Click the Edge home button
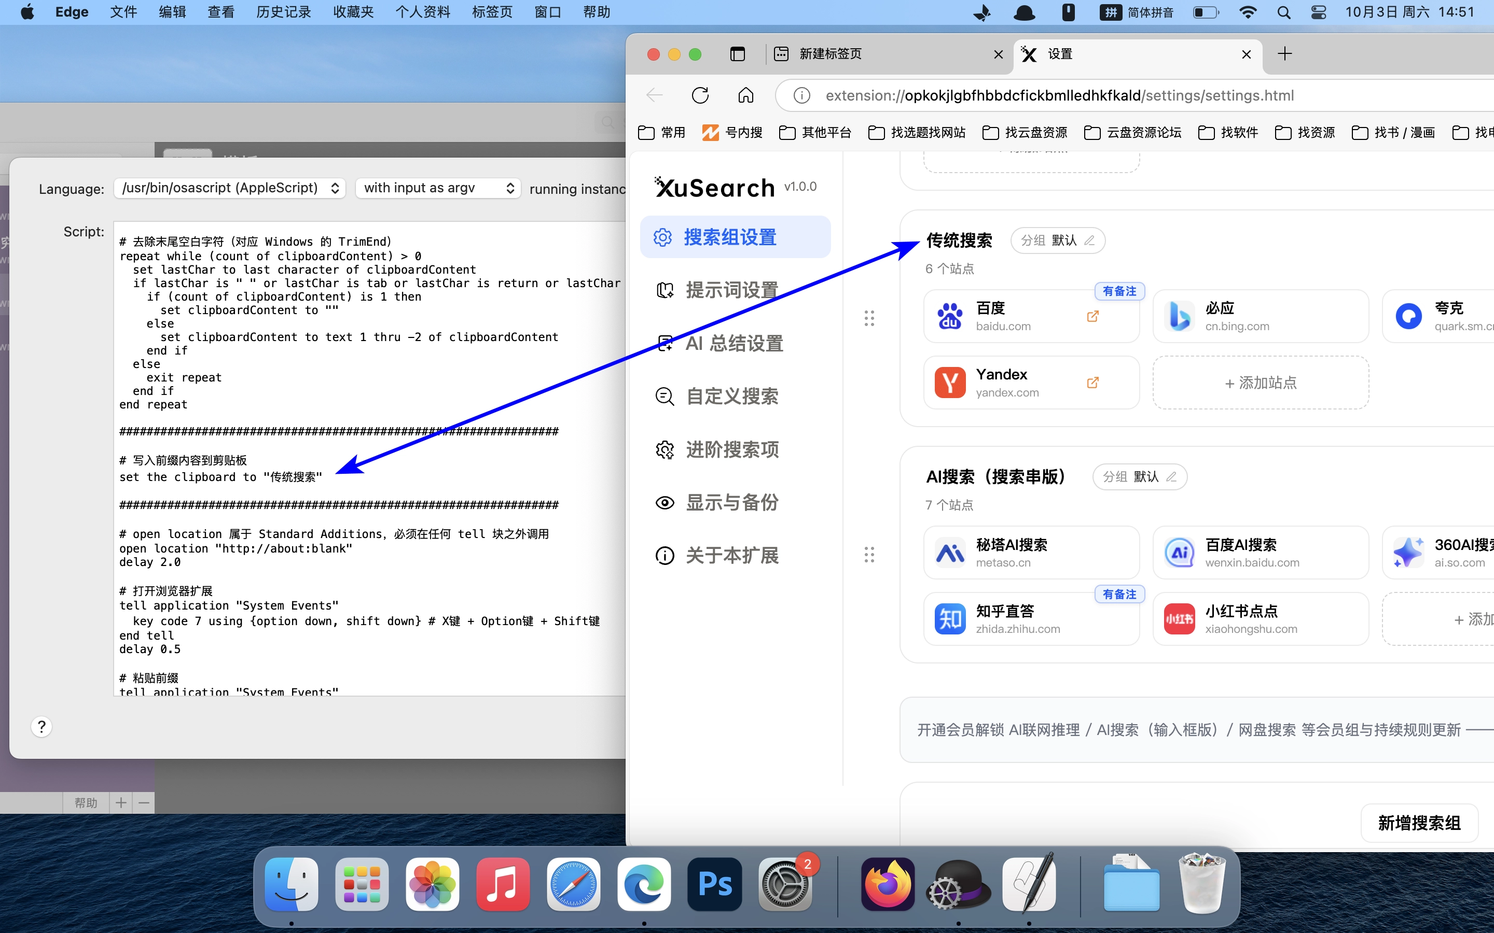Viewport: 1494px width, 933px height. [x=746, y=95]
